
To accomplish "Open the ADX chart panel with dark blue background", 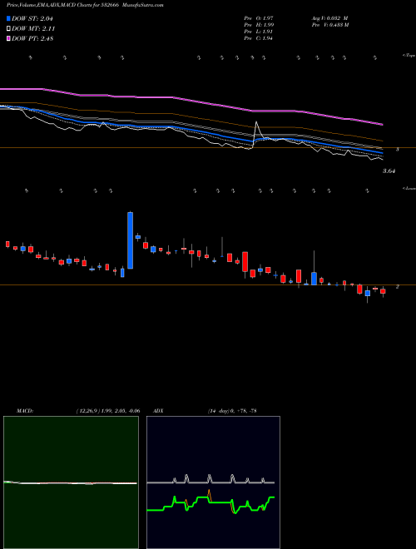I will click(x=213, y=482).
